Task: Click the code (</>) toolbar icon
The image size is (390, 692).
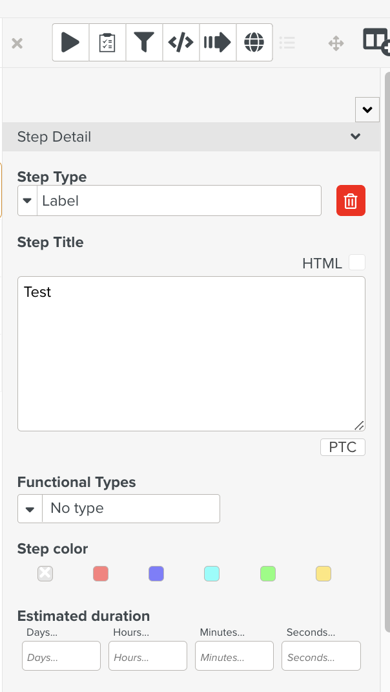Action: [x=181, y=42]
